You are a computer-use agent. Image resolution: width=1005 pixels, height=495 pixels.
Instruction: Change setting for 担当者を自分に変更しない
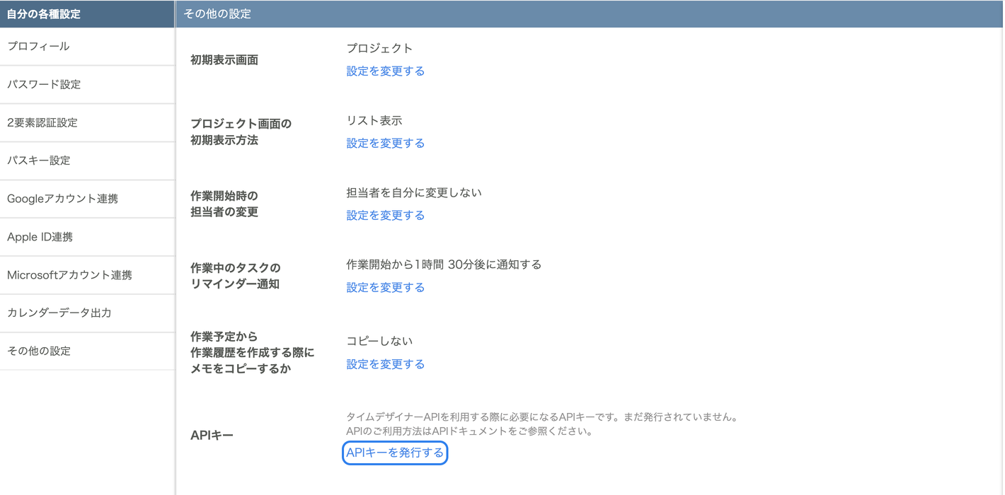coord(386,216)
